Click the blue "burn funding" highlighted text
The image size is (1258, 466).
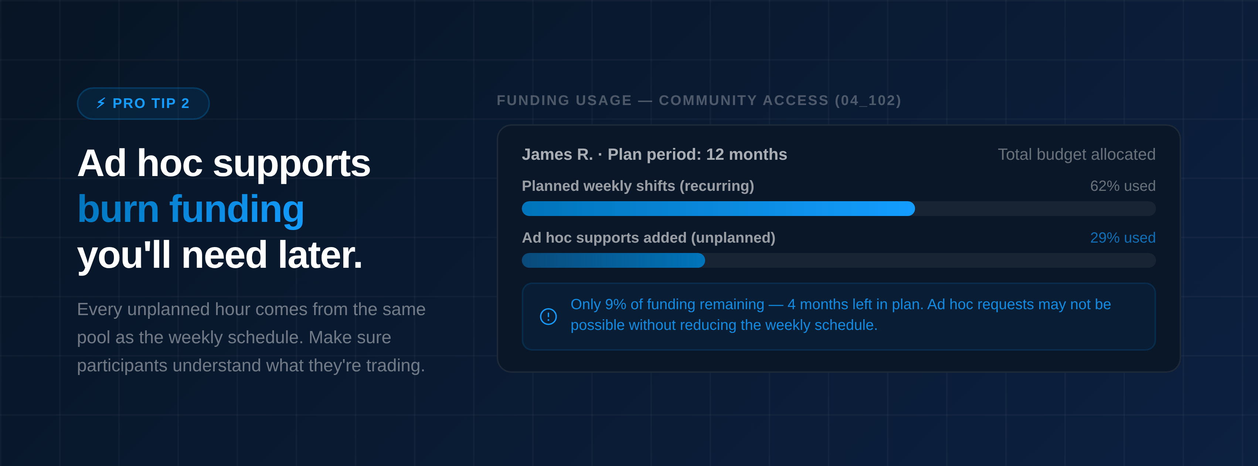coord(190,209)
